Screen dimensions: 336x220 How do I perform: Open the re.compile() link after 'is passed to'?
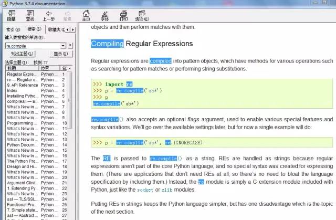click(x=166, y=159)
